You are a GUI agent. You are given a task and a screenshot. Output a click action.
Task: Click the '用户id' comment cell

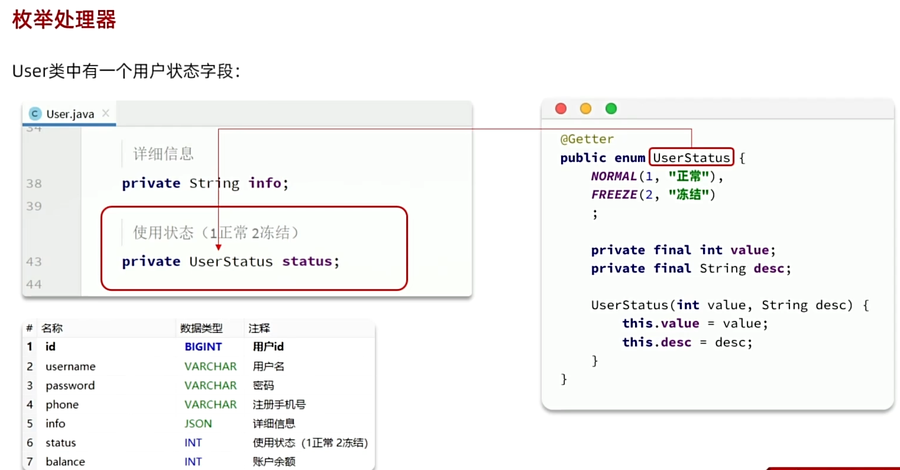click(268, 347)
